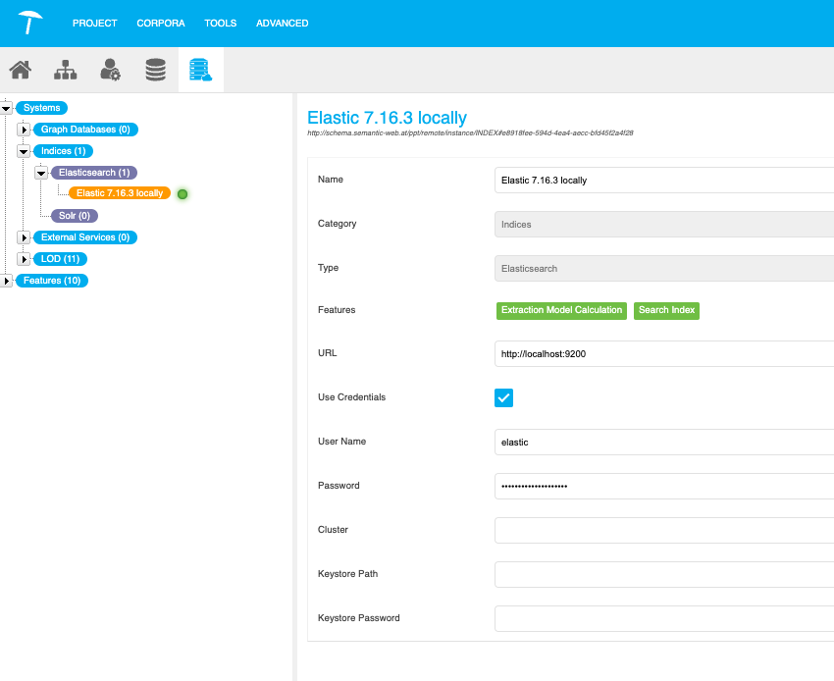
Task: Click the umbrella logo in the header
Action: pos(29,22)
